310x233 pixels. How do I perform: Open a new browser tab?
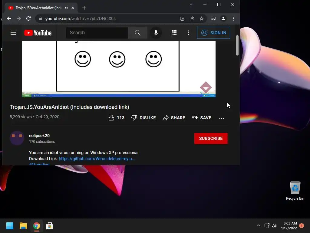pos(84,8)
